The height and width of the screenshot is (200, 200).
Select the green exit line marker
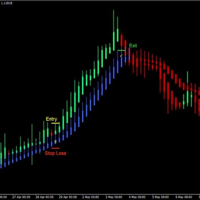[x=121, y=50]
